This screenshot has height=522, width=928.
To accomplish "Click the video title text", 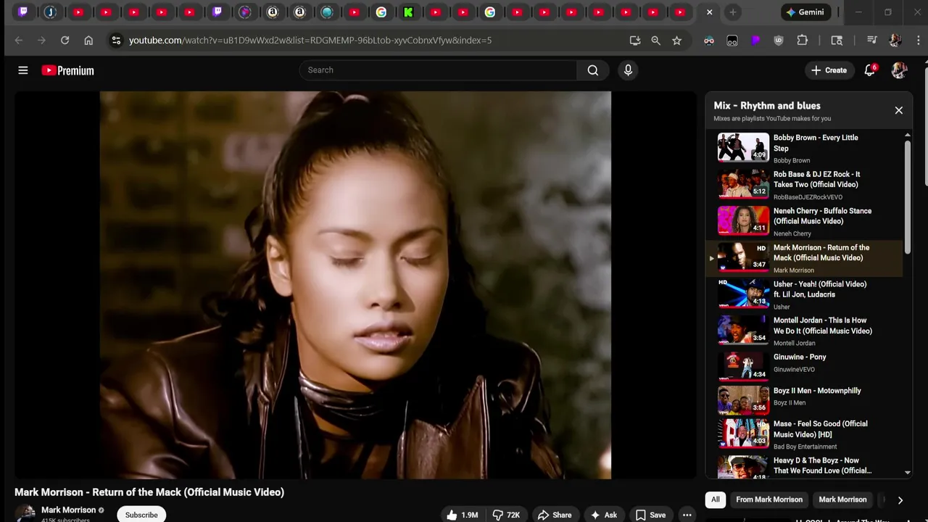I will (x=149, y=492).
